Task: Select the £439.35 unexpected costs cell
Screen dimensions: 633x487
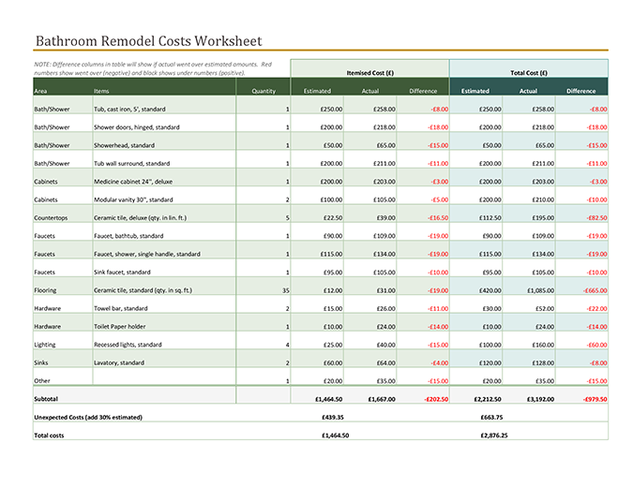Action: click(334, 417)
